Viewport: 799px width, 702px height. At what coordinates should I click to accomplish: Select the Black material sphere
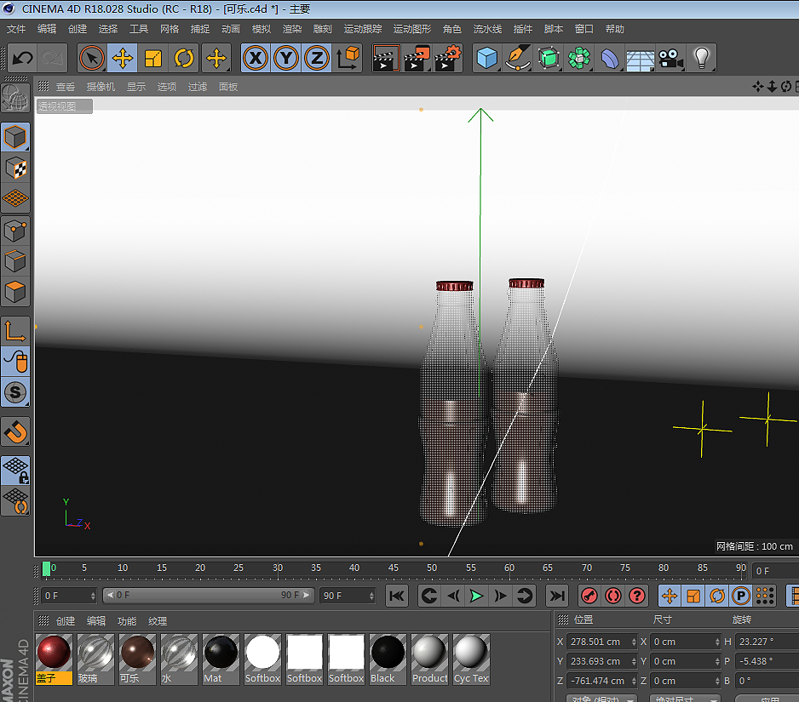tap(388, 659)
